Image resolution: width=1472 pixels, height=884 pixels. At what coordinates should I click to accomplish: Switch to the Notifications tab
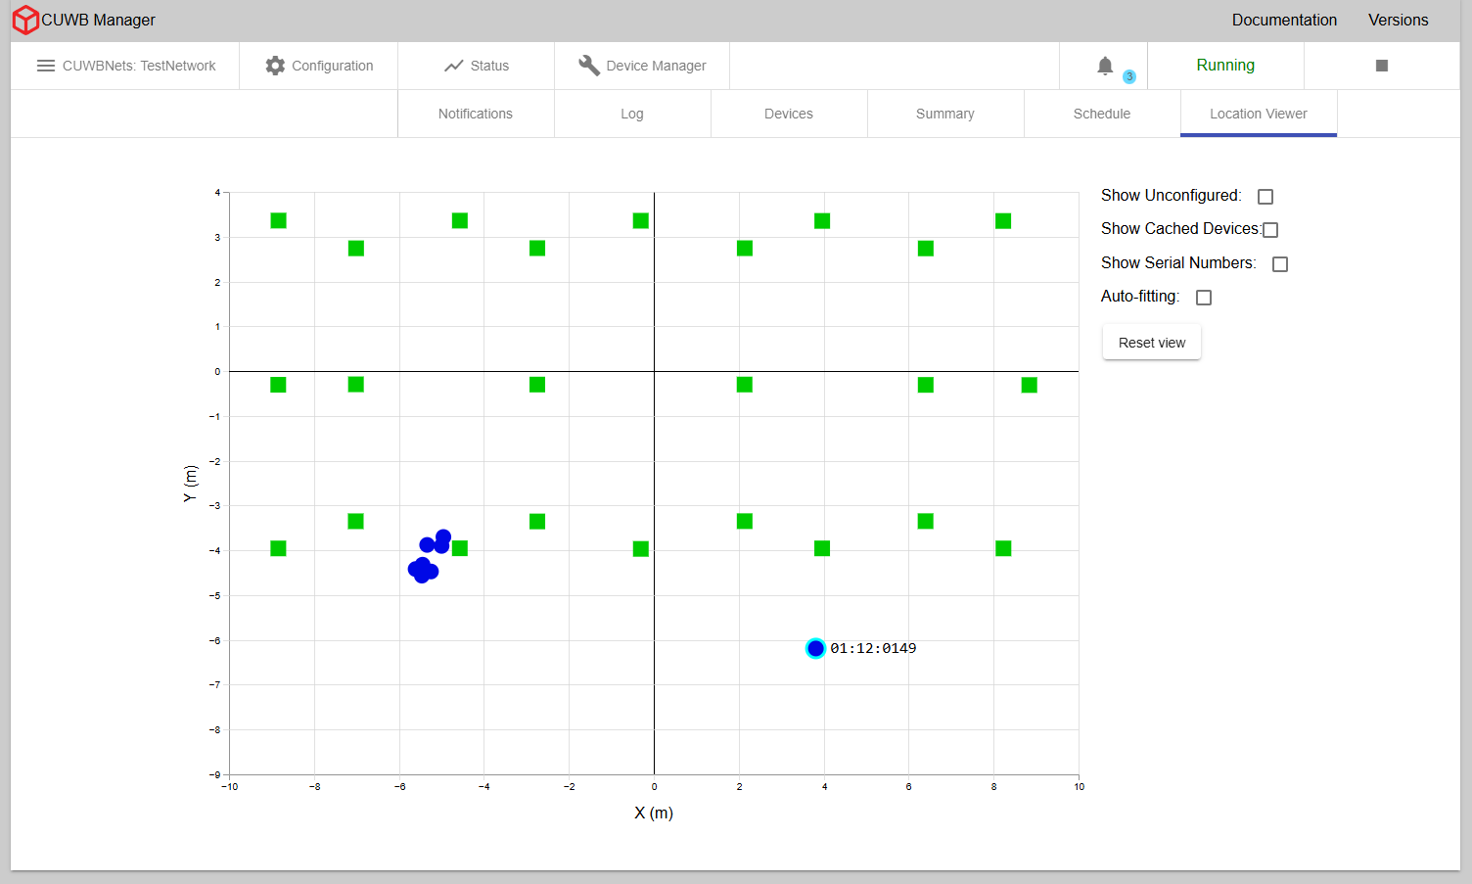tap(476, 114)
